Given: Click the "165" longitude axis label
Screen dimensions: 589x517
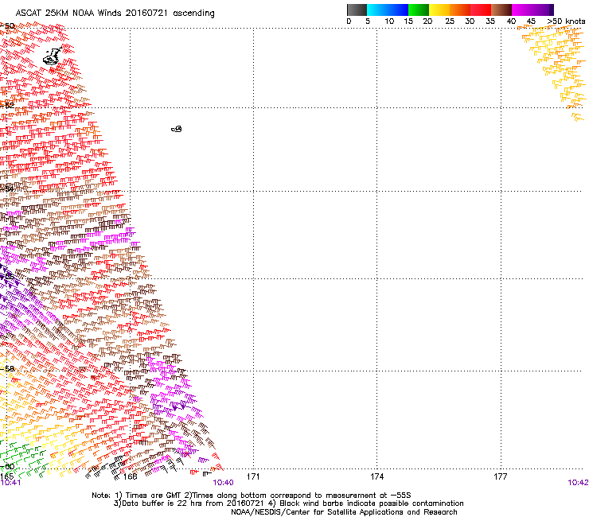Looking at the screenshot, I should pos(6,476).
